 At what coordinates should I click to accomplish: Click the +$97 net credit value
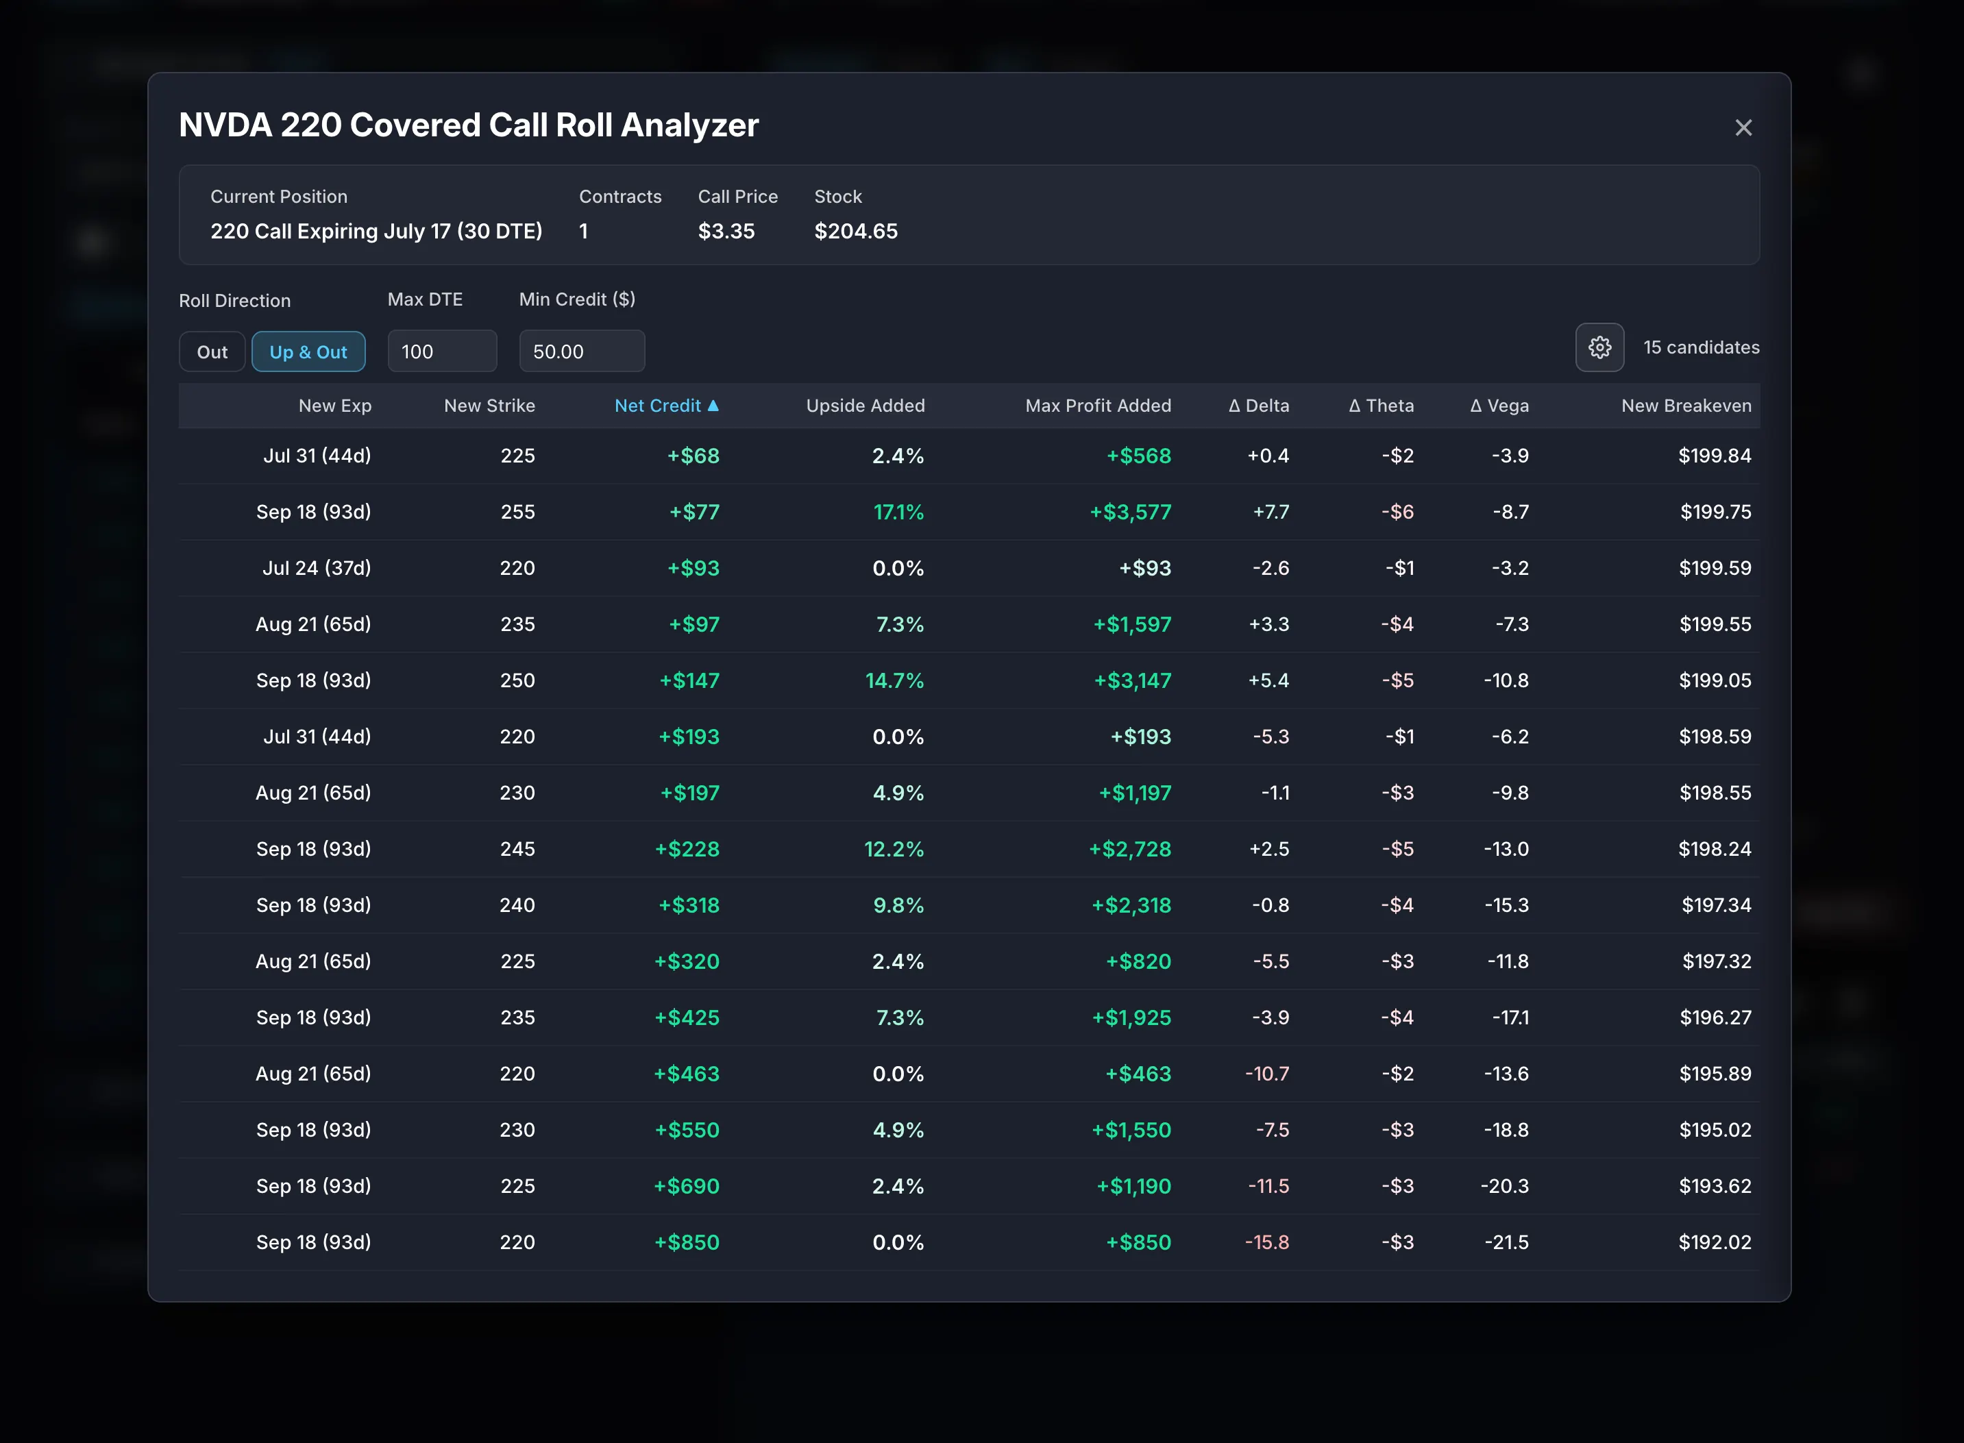(695, 624)
